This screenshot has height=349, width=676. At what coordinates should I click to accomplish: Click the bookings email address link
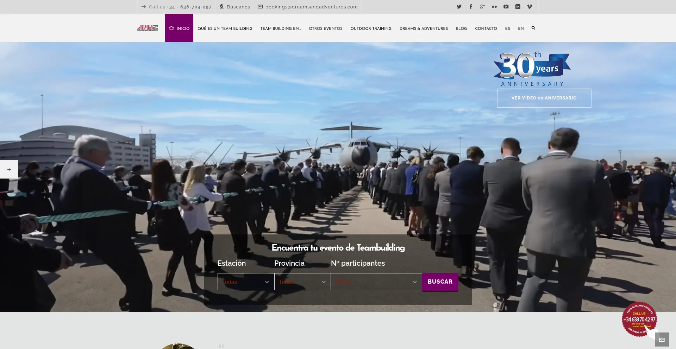(311, 7)
